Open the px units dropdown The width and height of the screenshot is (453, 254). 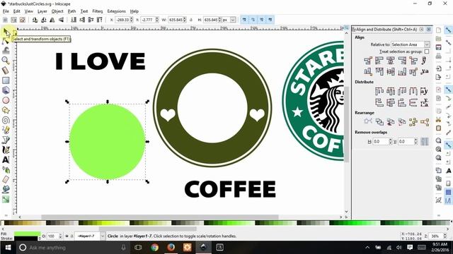click(233, 20)
